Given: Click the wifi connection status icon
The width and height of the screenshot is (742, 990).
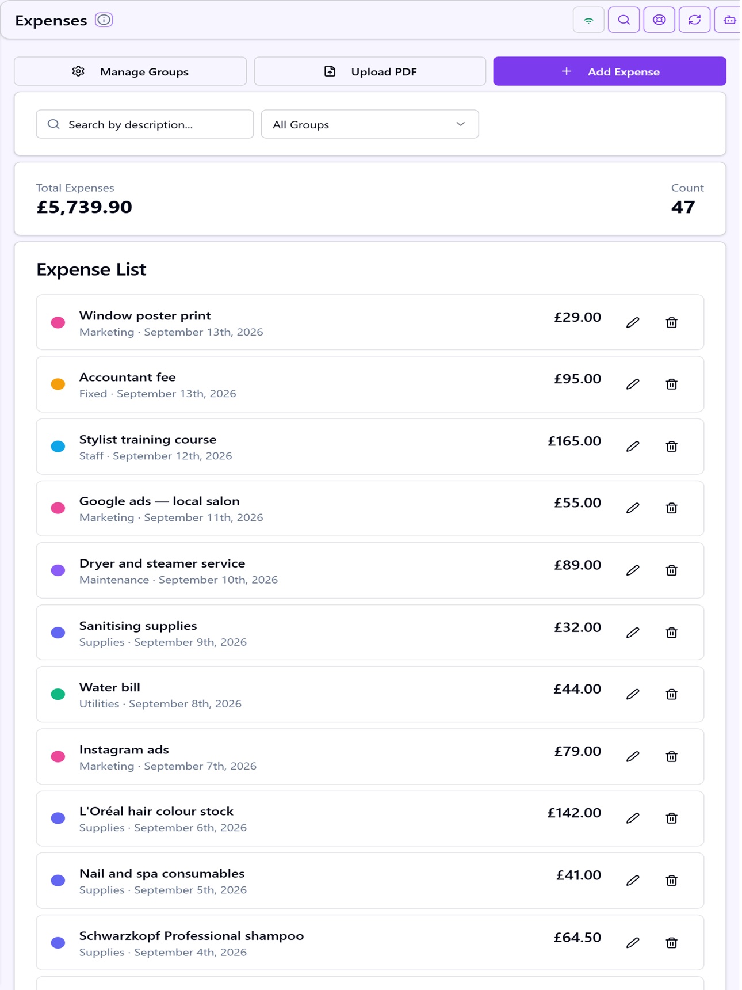Looking at the screenshot, I should coord(588,20).
